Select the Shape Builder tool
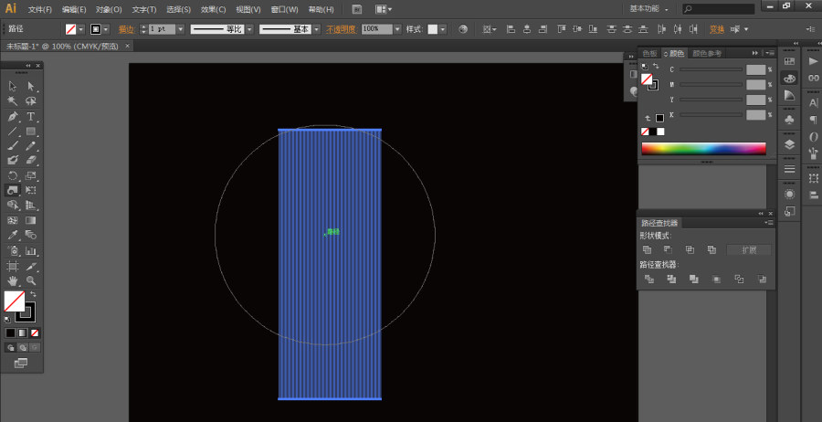This screenshot has width=822, height=422. tap(13, 205)
